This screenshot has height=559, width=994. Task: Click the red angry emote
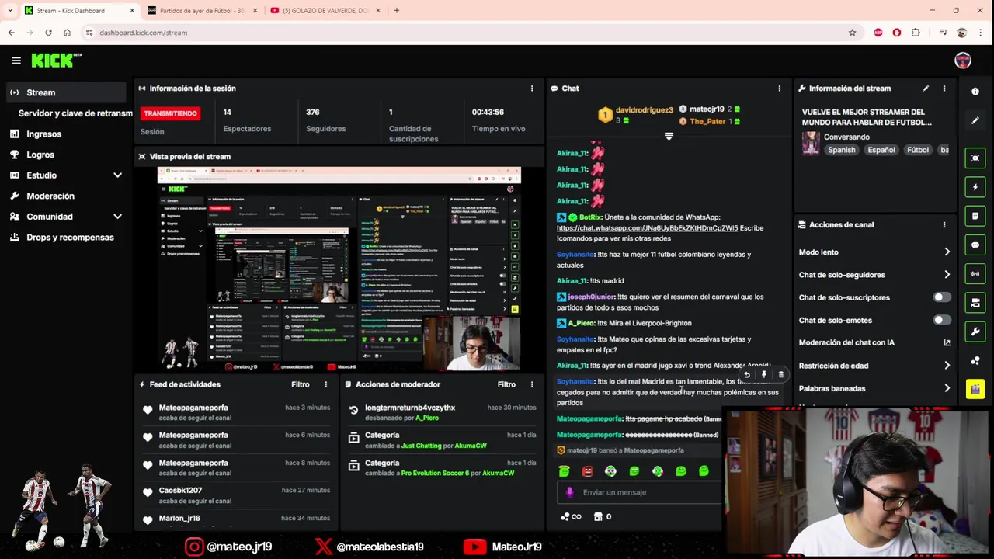click(x=587, y=471)
